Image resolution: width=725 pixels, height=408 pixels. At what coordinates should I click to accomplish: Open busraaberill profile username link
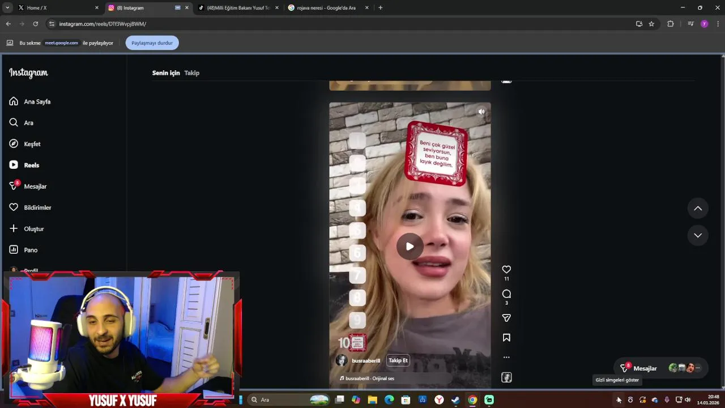click(x=366, y=361)
